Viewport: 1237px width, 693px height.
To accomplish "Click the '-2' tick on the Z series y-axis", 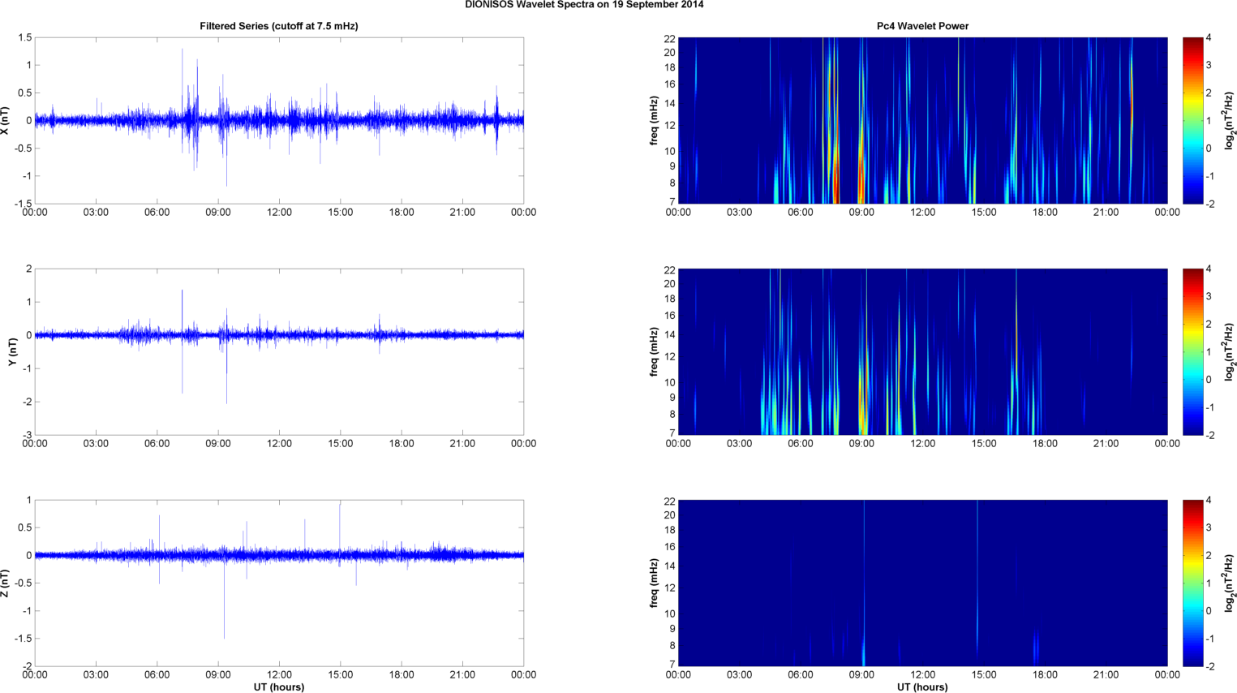I will 28,666.
